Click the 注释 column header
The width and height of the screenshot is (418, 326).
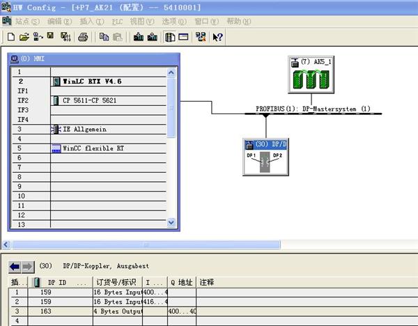pos(307,282)
